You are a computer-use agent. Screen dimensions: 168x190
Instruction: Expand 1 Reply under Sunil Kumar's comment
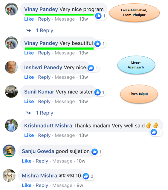[x=45, y=113]
